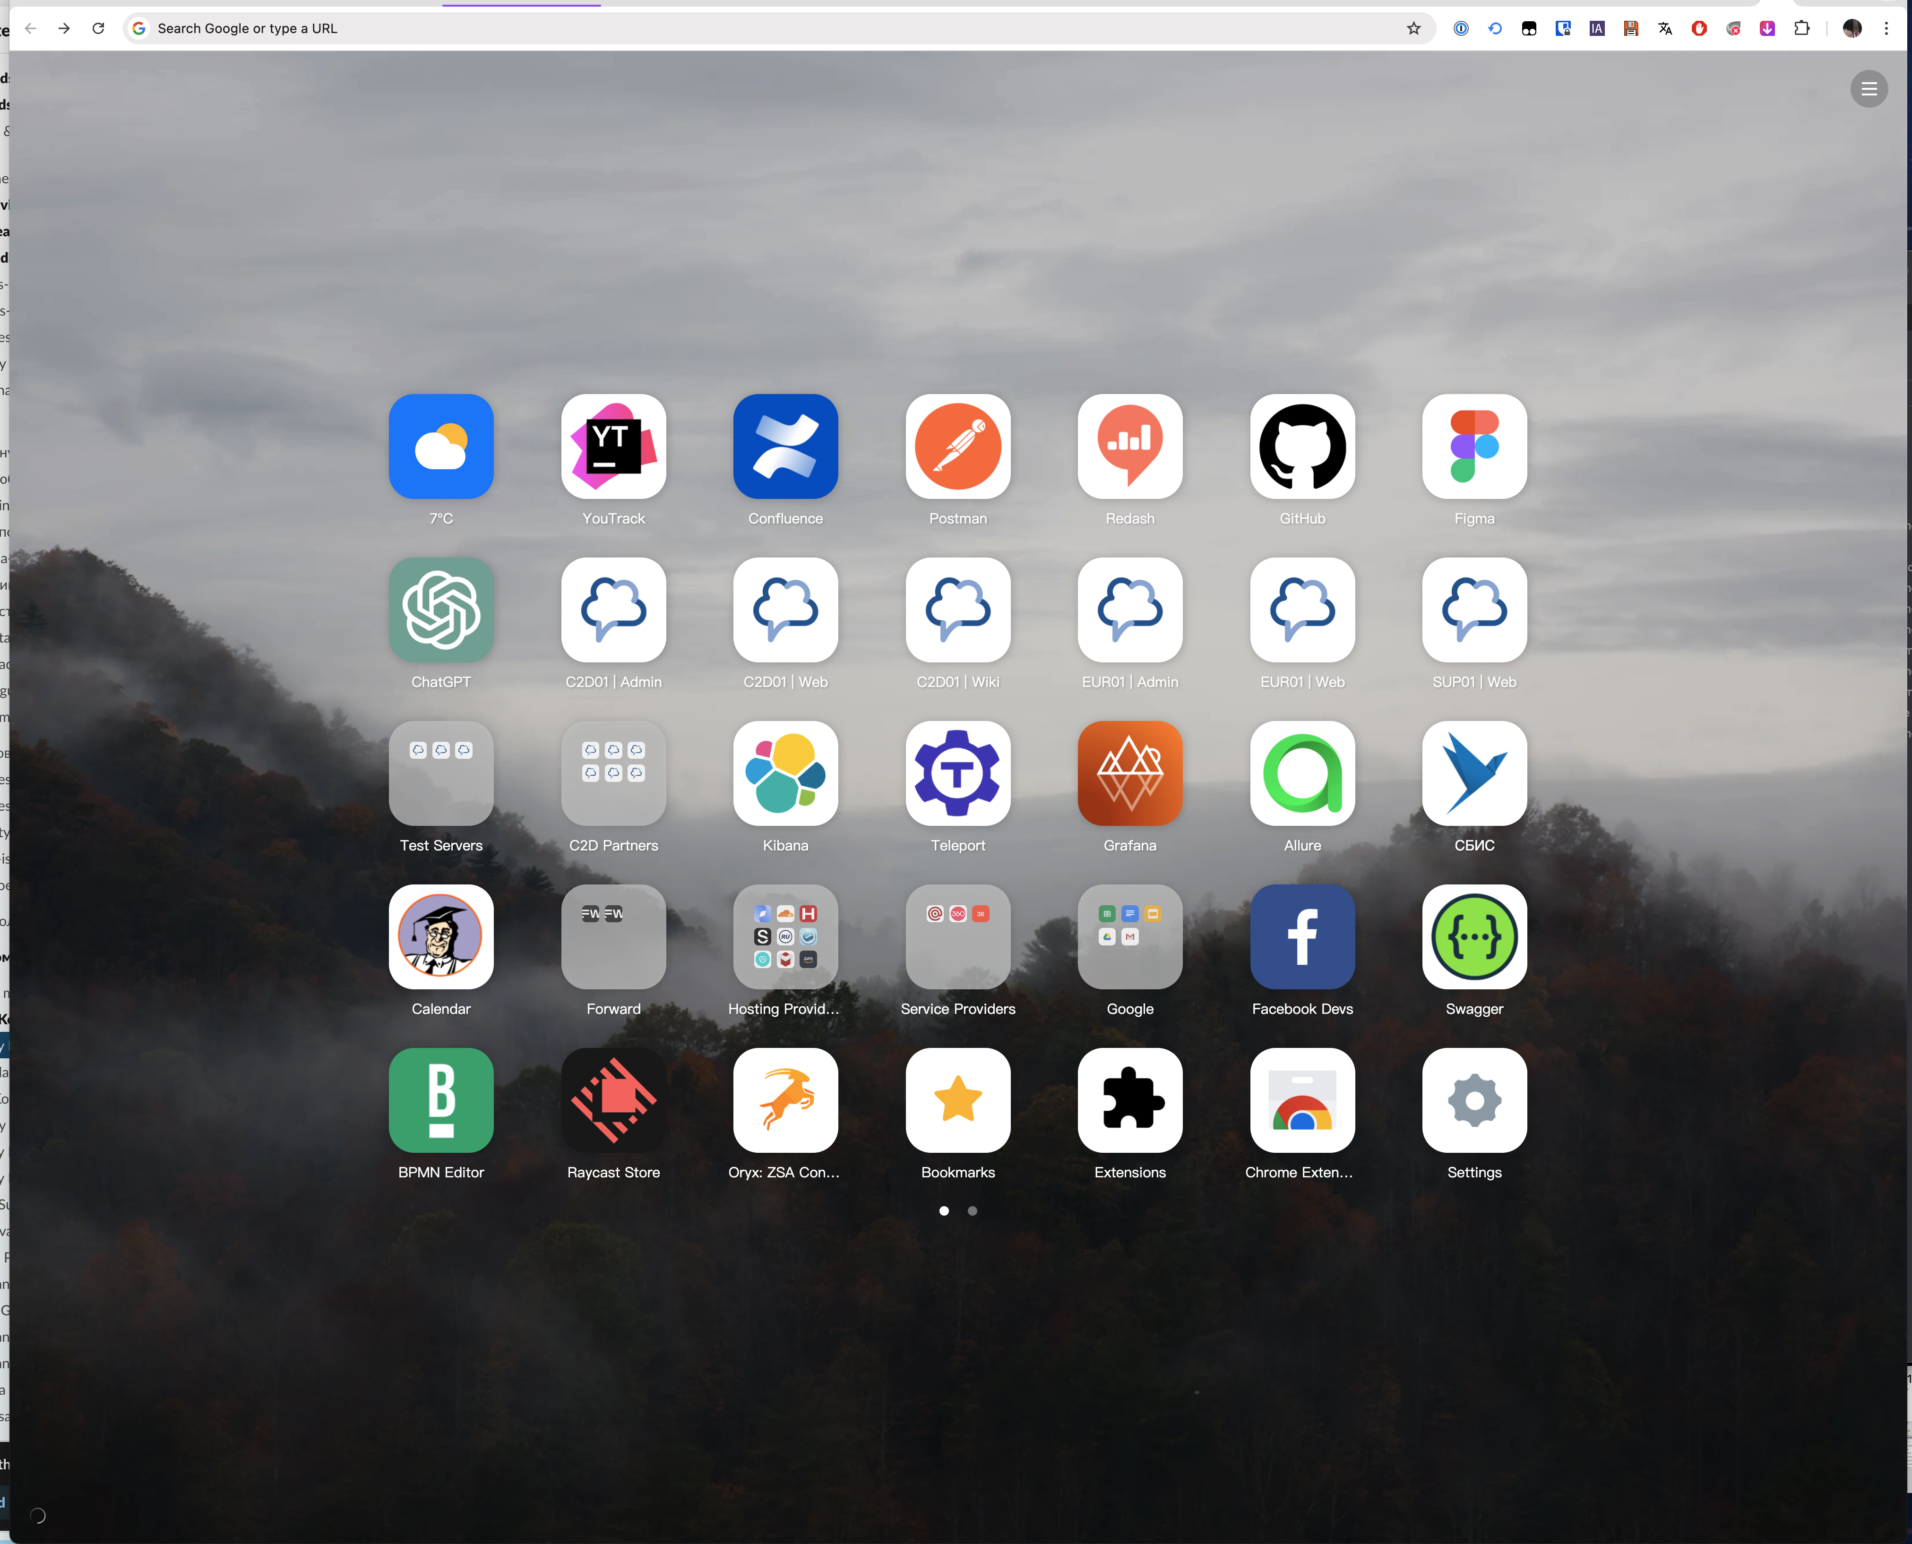Launch the Grafana shortcut
This screenshot has width=1912, height=1544.
[1130, 773]
